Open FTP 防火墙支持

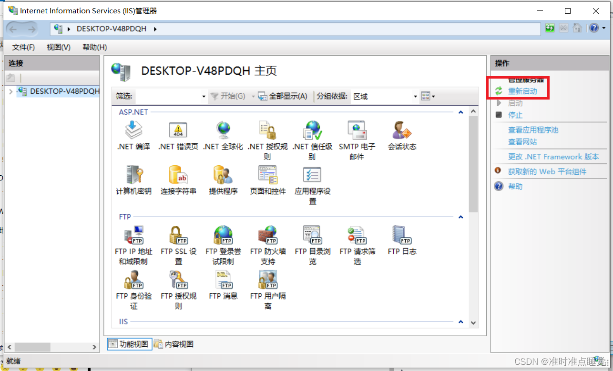267,245
